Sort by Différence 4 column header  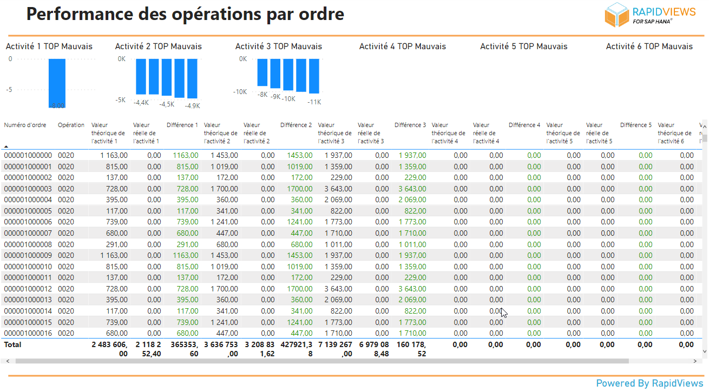click(x=524, y=125)
